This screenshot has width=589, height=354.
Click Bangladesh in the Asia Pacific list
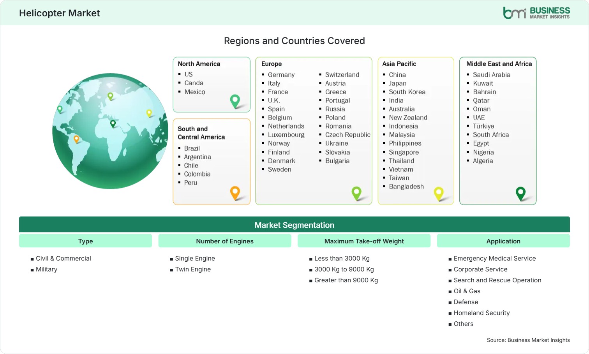[406, 187]
